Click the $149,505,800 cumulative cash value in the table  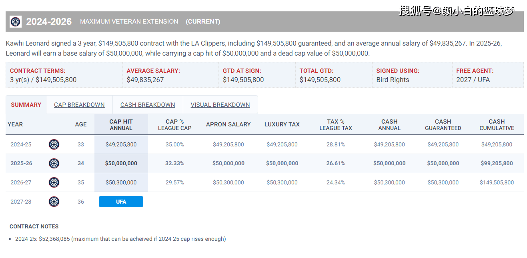pos(497,182)
